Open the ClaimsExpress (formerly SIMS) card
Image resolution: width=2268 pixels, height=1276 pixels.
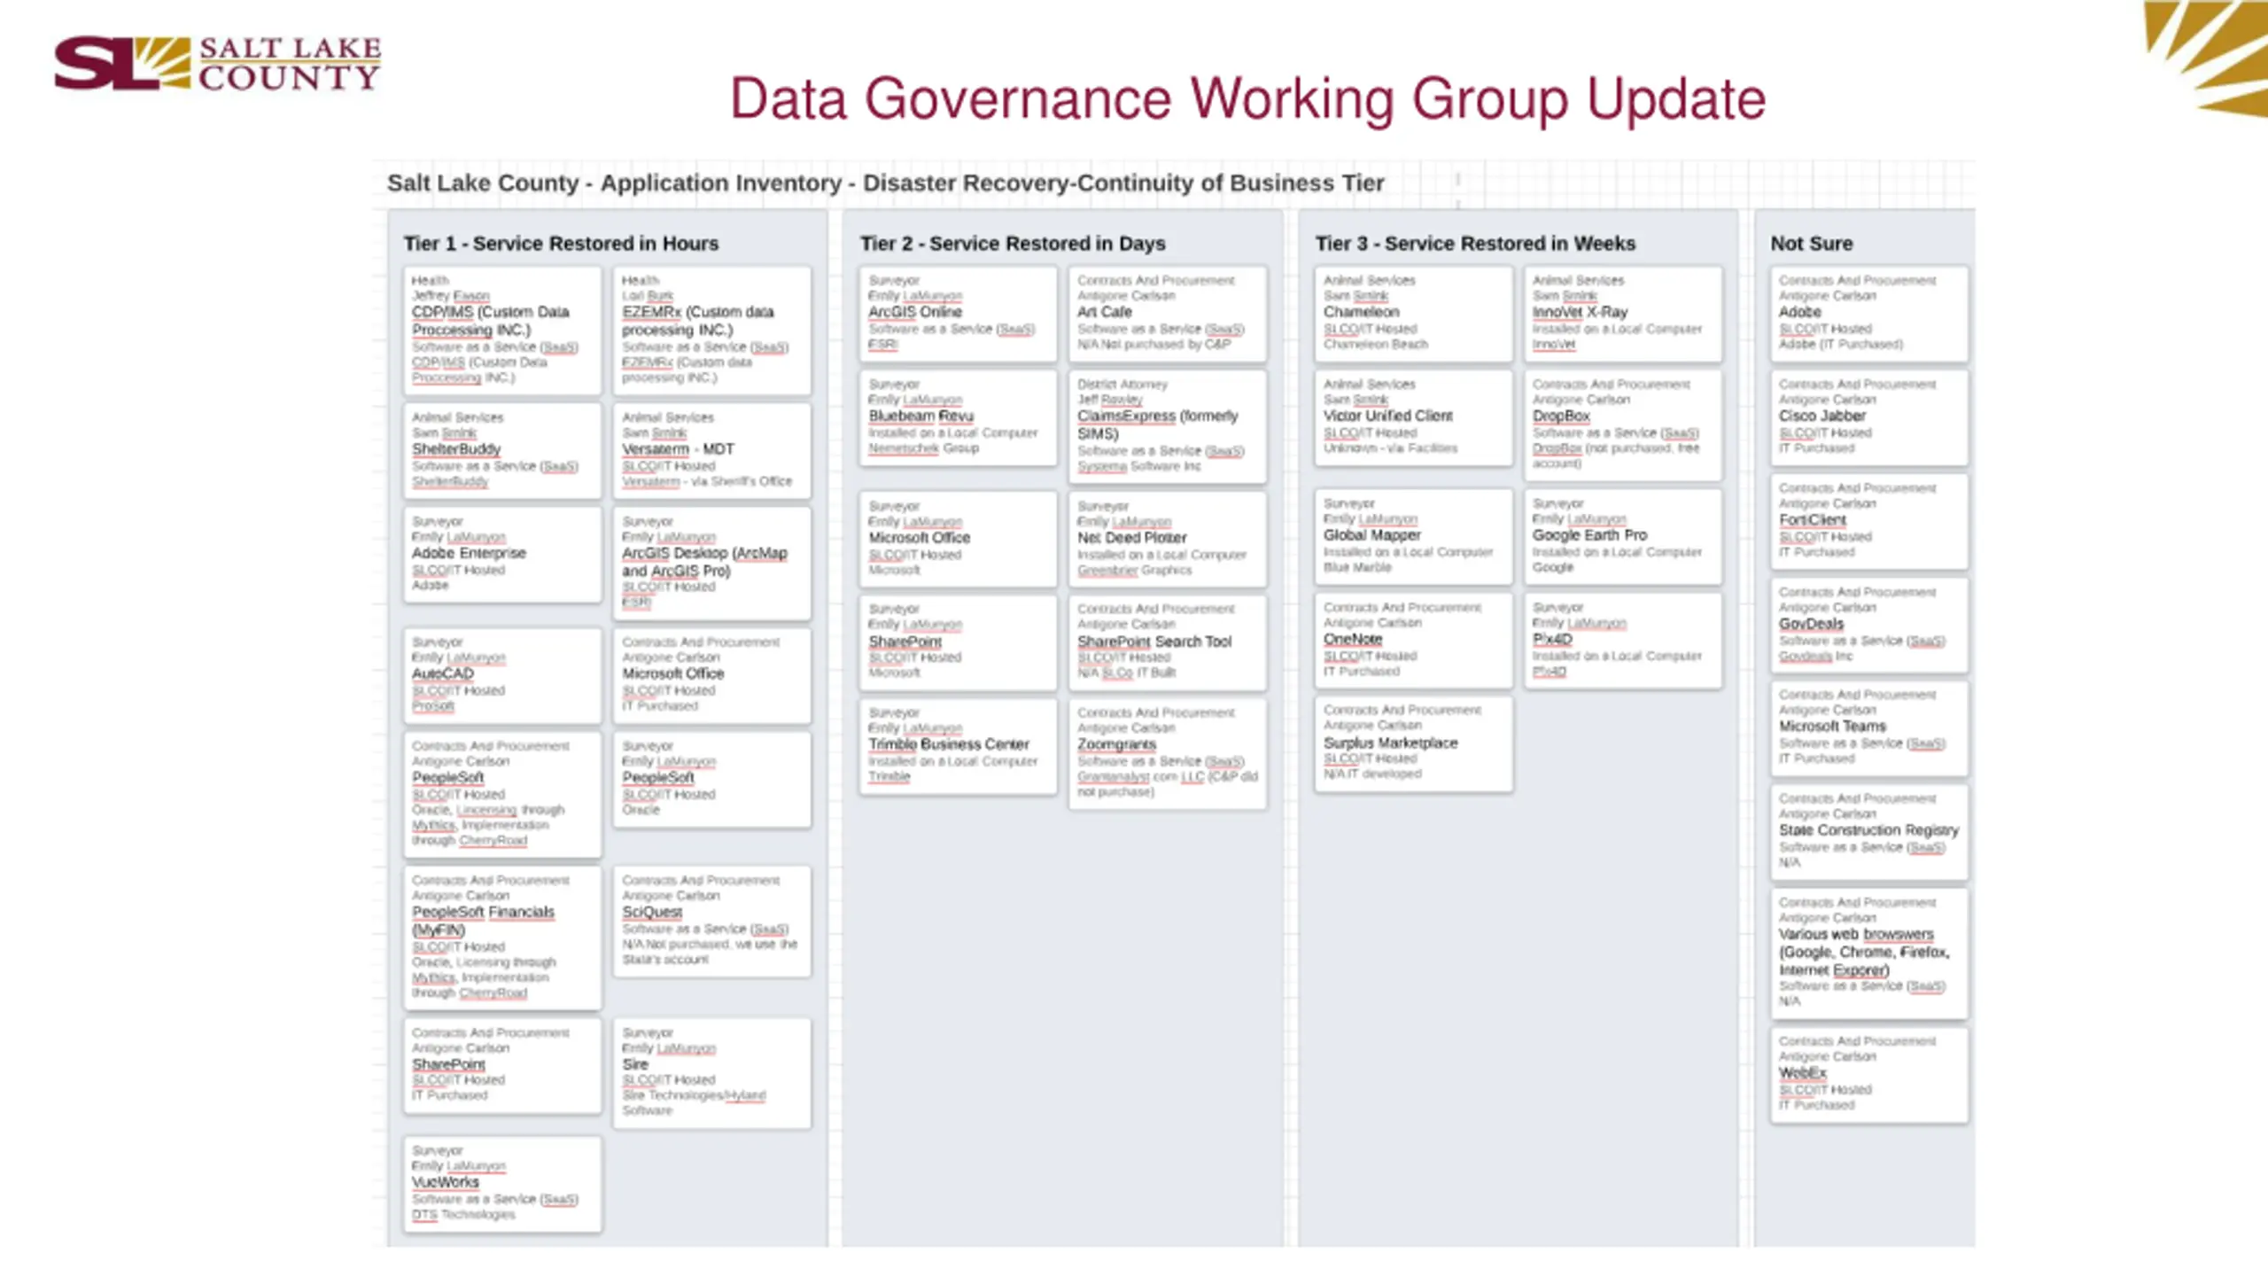1168,427
